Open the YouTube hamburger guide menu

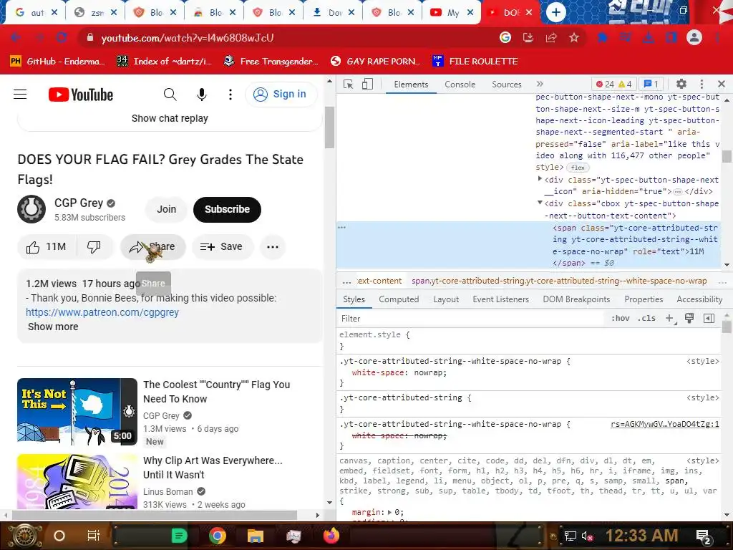coord(20,95)
